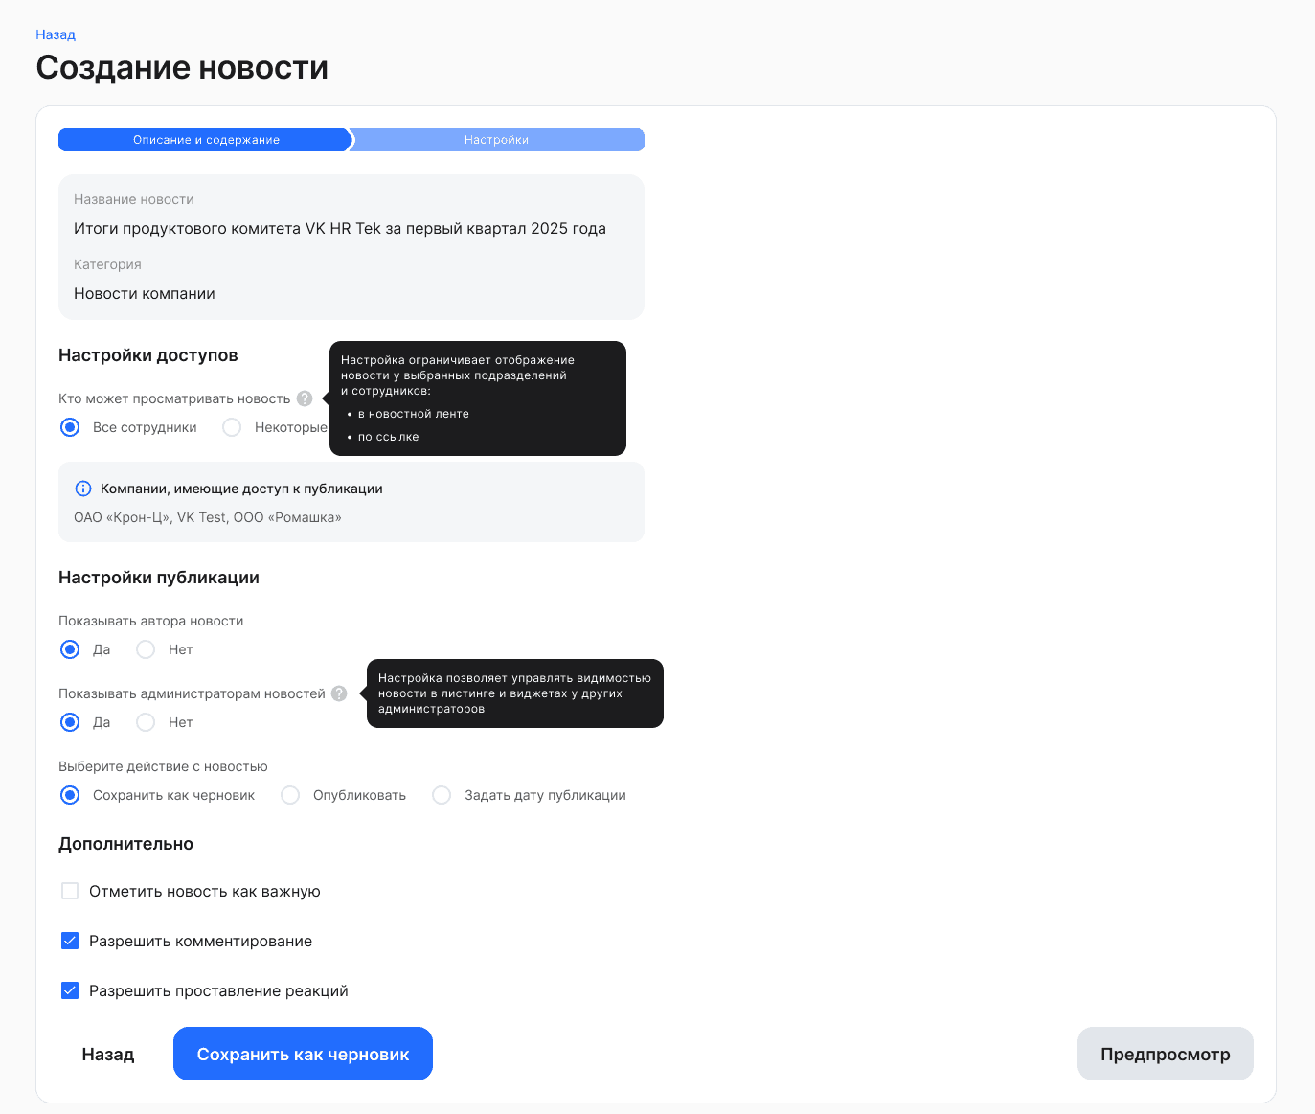
Task: Choose "Да" for showing news author
Action: click(x=70, y=649)
